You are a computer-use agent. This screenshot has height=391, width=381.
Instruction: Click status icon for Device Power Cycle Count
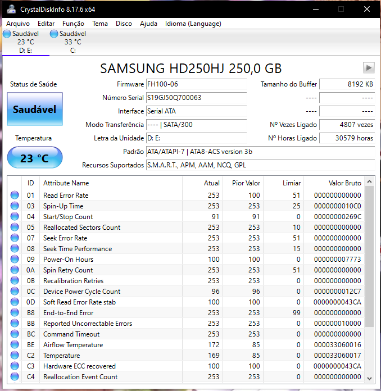[15, 291]
